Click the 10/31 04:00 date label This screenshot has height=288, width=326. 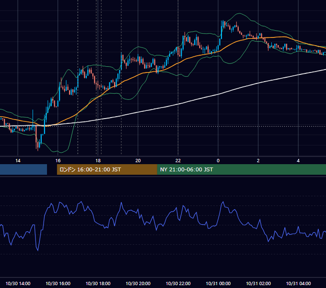298,283
